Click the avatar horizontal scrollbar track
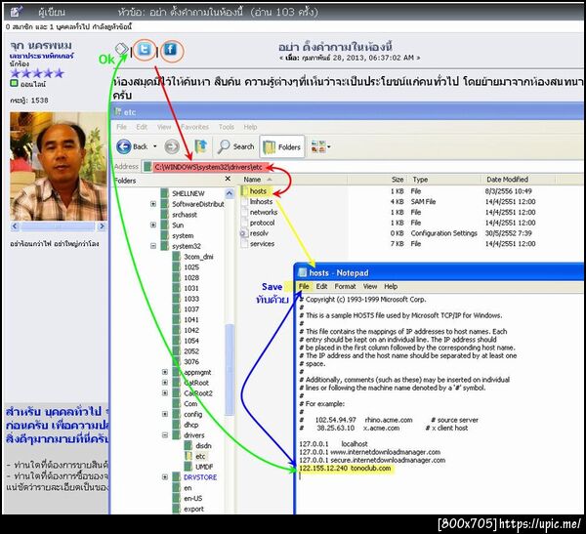The image size is (586, 534). click(x=59, y=226)
